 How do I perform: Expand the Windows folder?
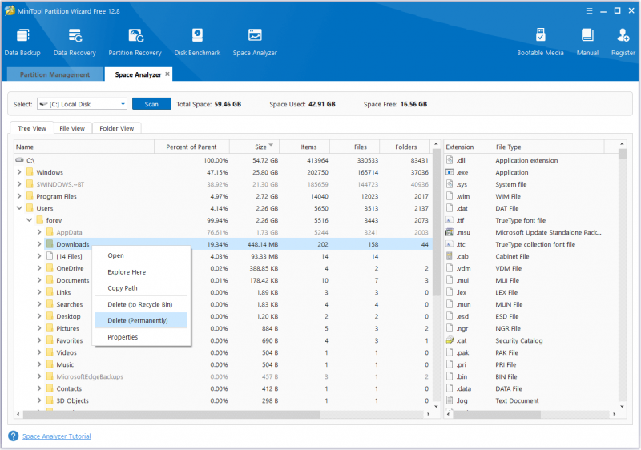click(19, 172)
